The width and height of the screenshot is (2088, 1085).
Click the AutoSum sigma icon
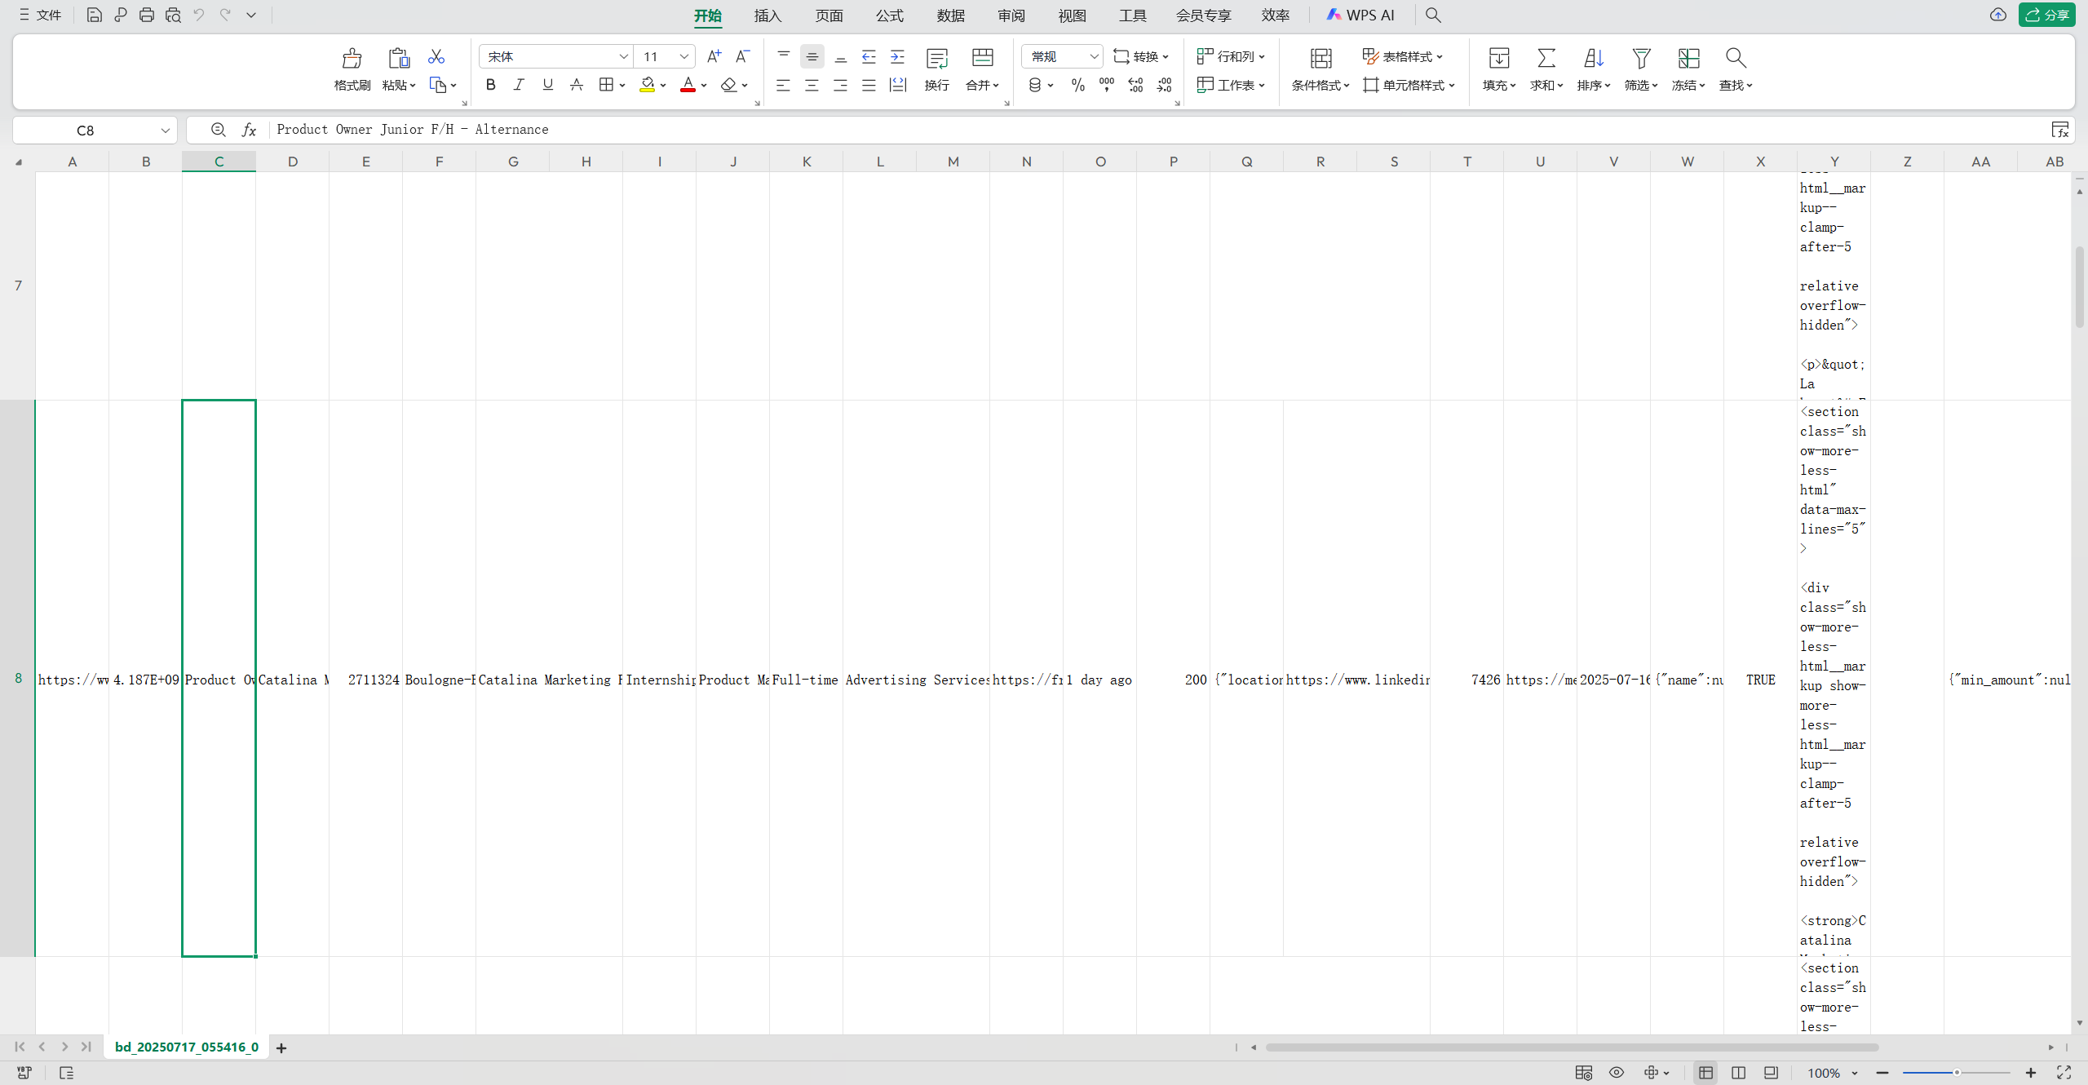tap(1546, 59)
